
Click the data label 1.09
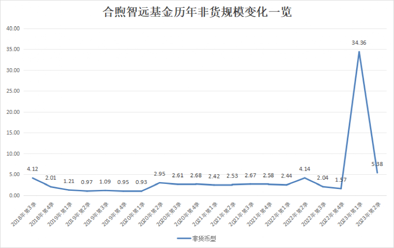click(105, 182)
